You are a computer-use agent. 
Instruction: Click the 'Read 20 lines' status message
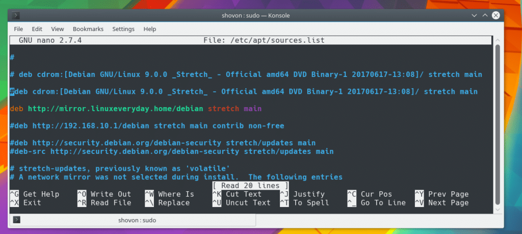point(251,186)
